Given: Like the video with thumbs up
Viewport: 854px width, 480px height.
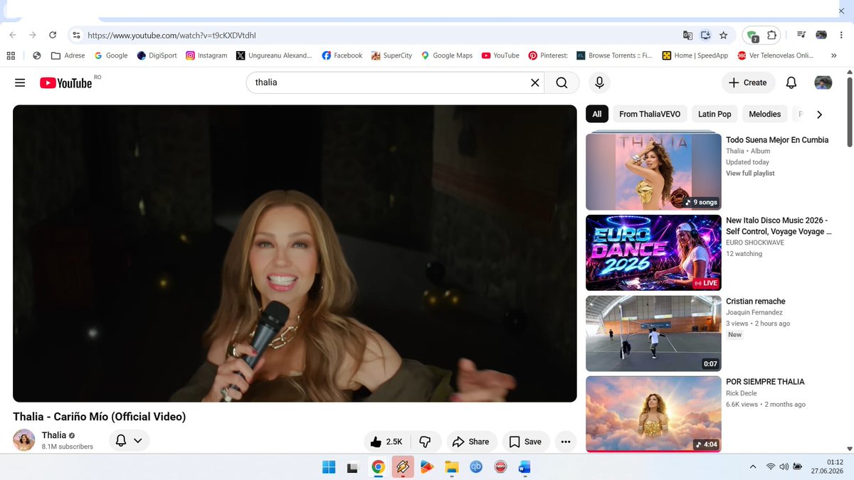Looking at the screenshot, I should (386, 442).
